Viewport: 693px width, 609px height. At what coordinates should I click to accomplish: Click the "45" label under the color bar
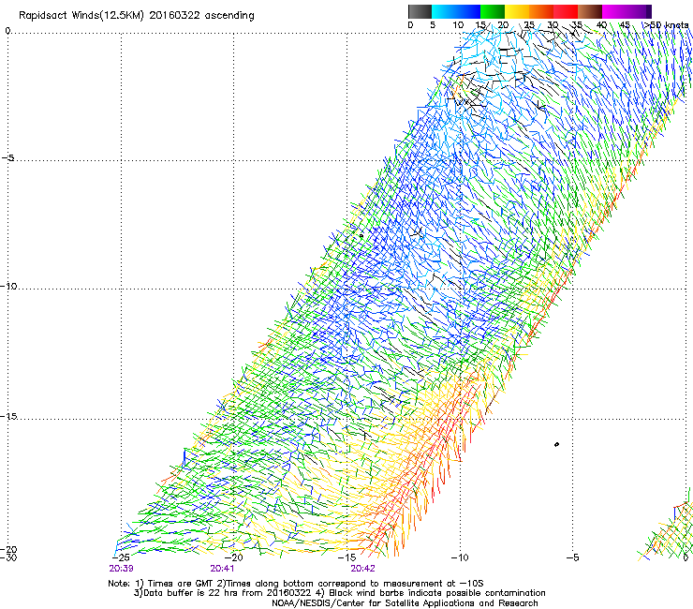coord(625,25)
